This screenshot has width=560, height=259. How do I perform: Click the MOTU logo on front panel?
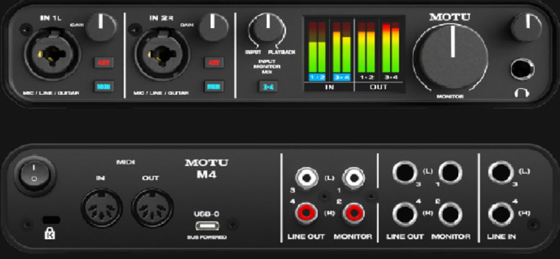450,17
